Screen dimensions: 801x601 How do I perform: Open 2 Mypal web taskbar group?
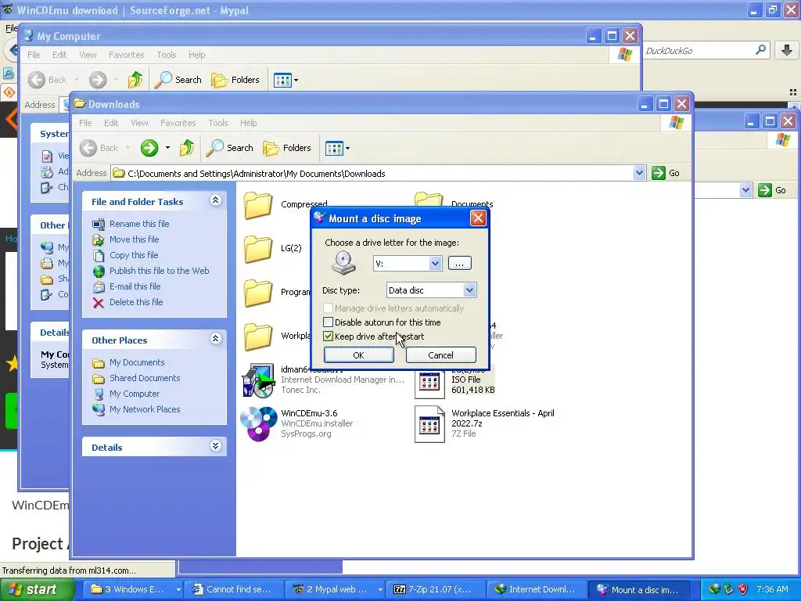click(x=335, y=589)
